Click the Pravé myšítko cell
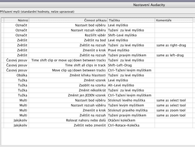 (x=131, y=50)
